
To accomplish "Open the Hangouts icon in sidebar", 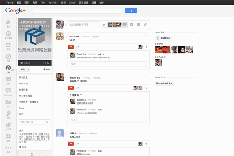I will [8, 91].
